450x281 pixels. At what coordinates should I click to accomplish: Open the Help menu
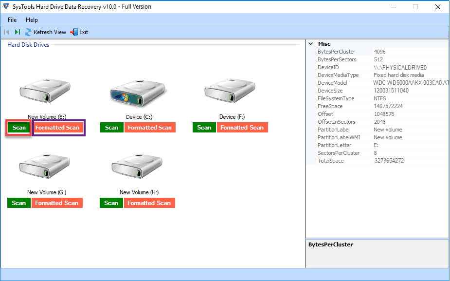click(x=32, y=20)
